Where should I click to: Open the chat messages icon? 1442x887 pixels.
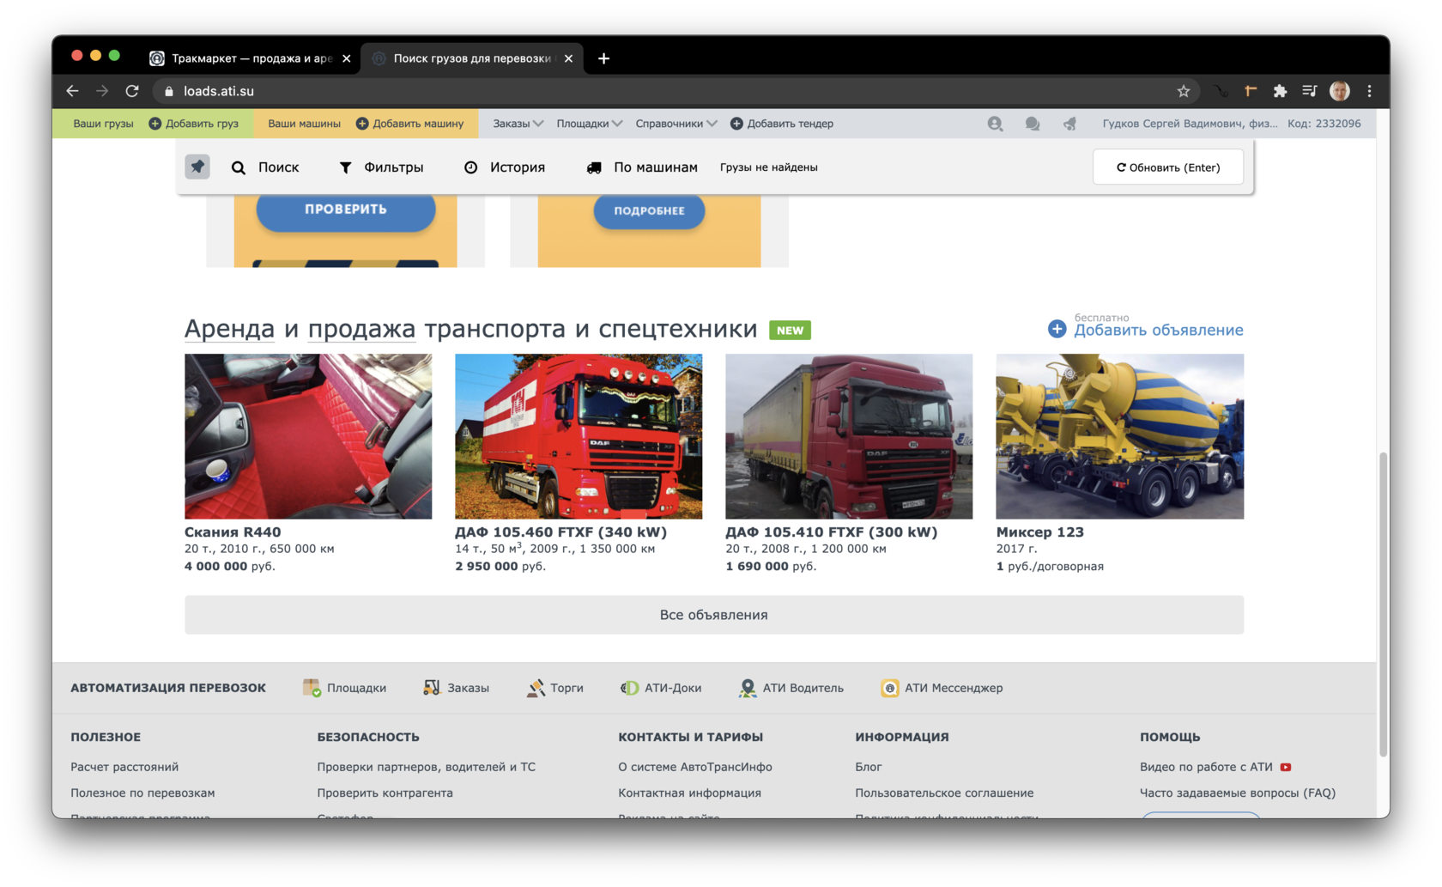pyautogui.click(x=1033, y=124)
